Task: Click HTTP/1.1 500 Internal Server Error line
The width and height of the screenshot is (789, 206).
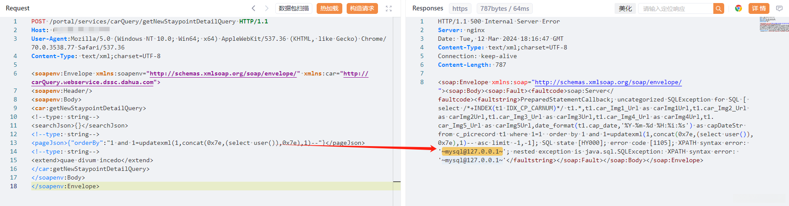Action: click(499, 21)
